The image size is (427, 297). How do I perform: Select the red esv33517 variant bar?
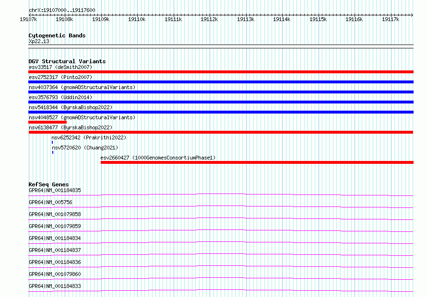[x=221, y=72]
